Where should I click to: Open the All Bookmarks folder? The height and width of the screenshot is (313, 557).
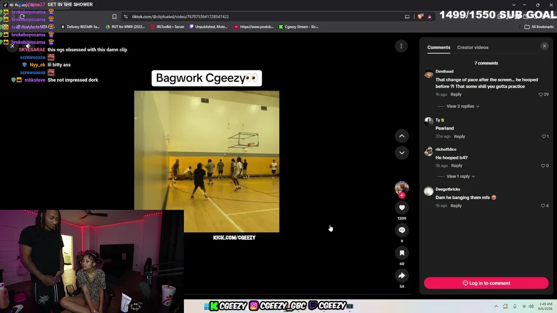pos(539,27)
